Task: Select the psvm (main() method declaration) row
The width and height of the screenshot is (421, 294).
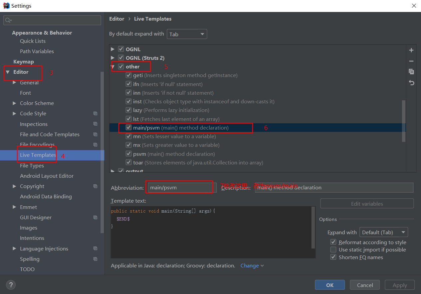Action: click(258, 154)
